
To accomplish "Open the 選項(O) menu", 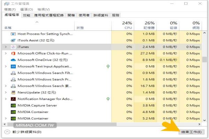I will pos(26,9).
